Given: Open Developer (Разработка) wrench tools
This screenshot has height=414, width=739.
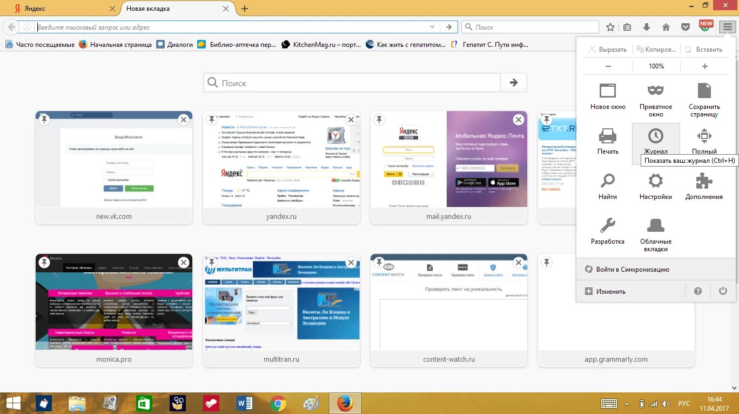Looking at the screenshot, I should (x=608, y=231).
